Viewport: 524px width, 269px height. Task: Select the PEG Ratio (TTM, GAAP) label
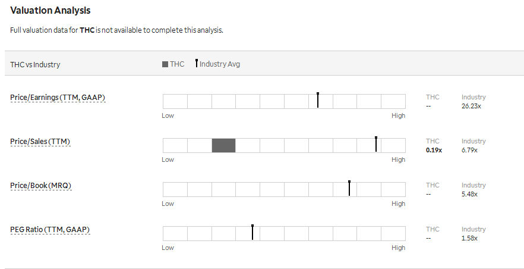[x=50, y=230]
